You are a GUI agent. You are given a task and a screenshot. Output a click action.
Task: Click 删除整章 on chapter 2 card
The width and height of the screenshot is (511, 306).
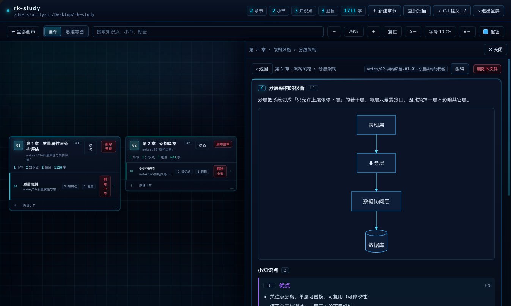coord(223,144)
